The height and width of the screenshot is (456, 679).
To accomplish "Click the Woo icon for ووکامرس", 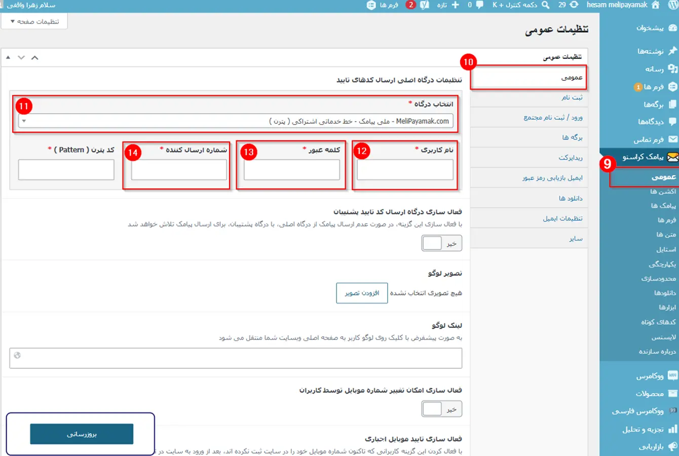I will [672, 375].
